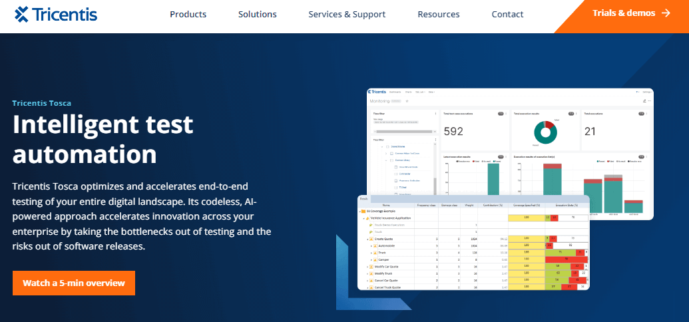The height and width of the screenshot is (322, 689).
Task: Click the Monitoring dashboard title
Action: click(379, 101)
